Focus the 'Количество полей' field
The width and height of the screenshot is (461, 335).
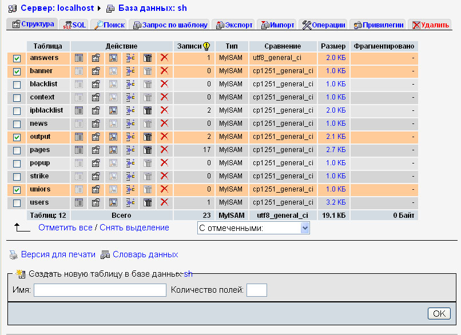257,290
